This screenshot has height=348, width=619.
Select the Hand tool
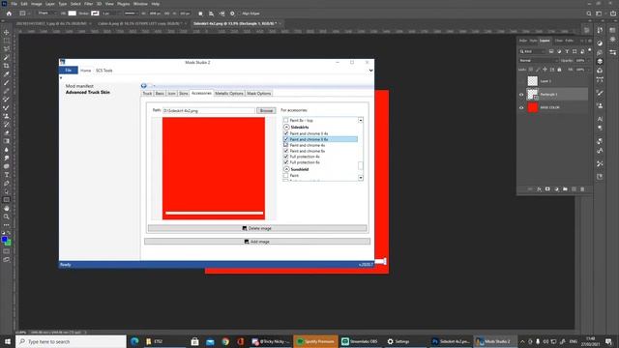pos(7,208)
